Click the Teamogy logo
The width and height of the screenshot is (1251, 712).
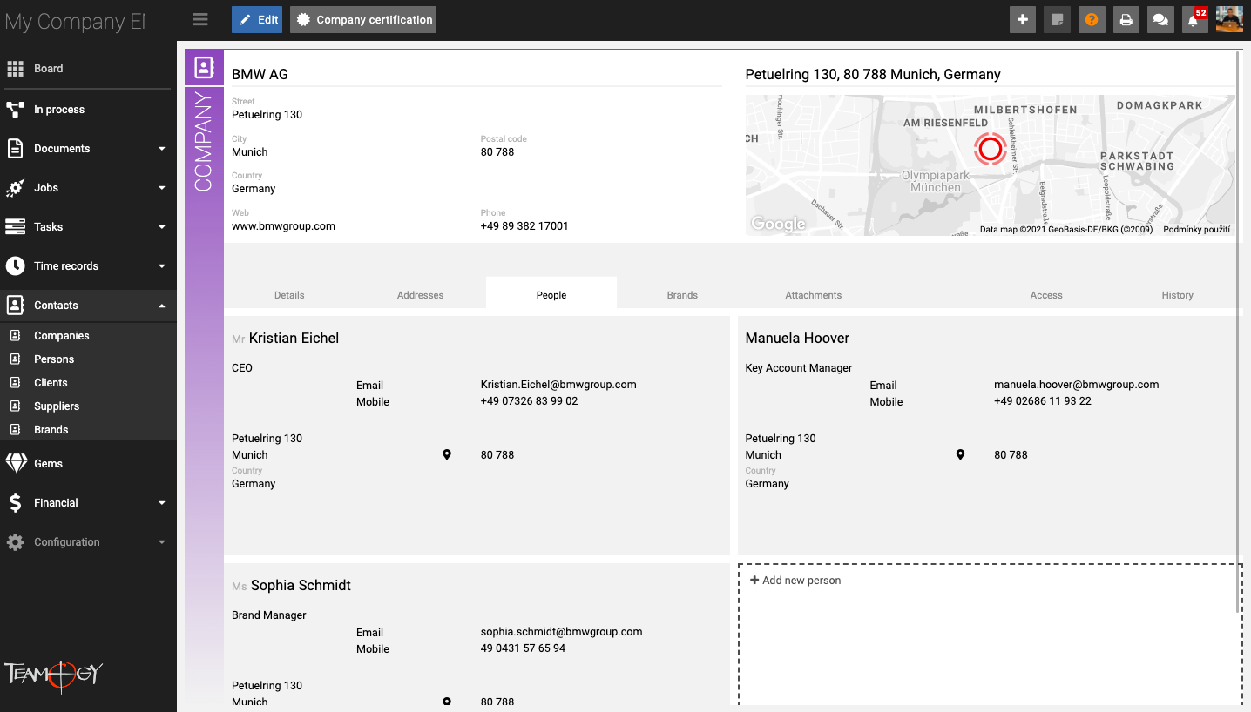coord(54,675)
